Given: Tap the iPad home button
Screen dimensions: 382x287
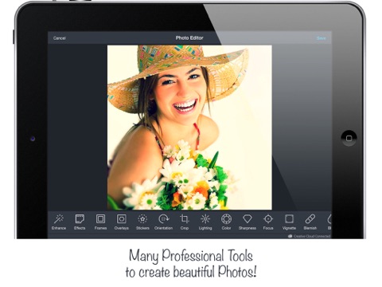Looking at the screenshot, I should 349,138.
